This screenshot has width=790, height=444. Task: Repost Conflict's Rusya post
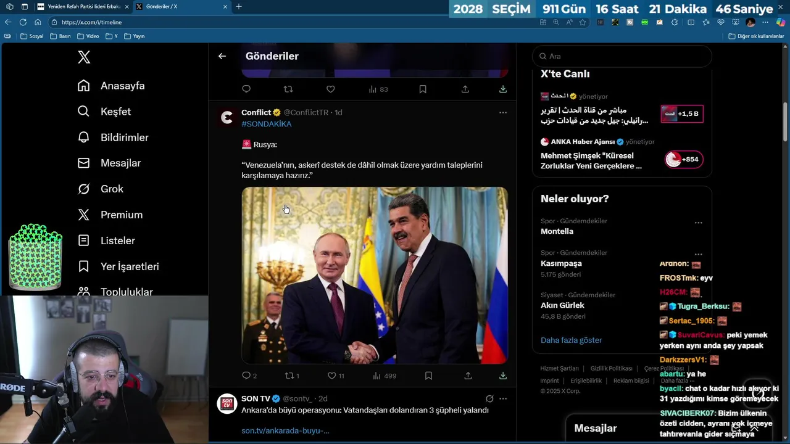click(292, 376)
